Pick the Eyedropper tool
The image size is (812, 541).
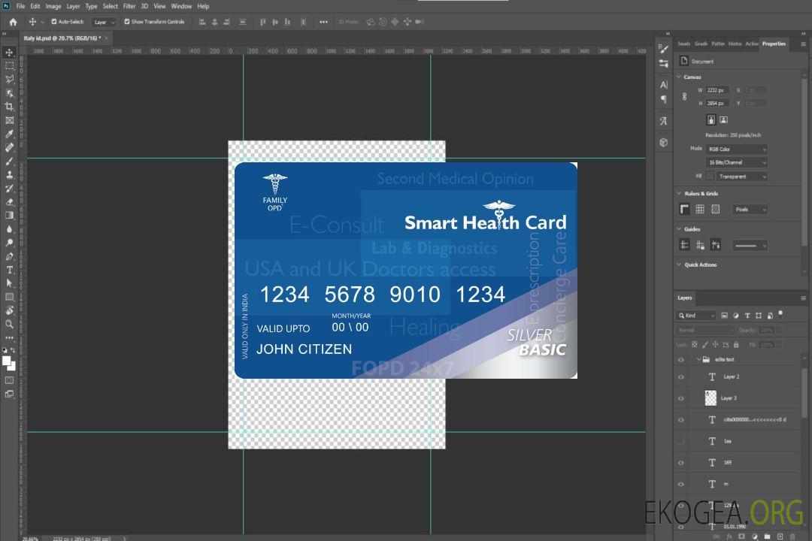(10, 134)
